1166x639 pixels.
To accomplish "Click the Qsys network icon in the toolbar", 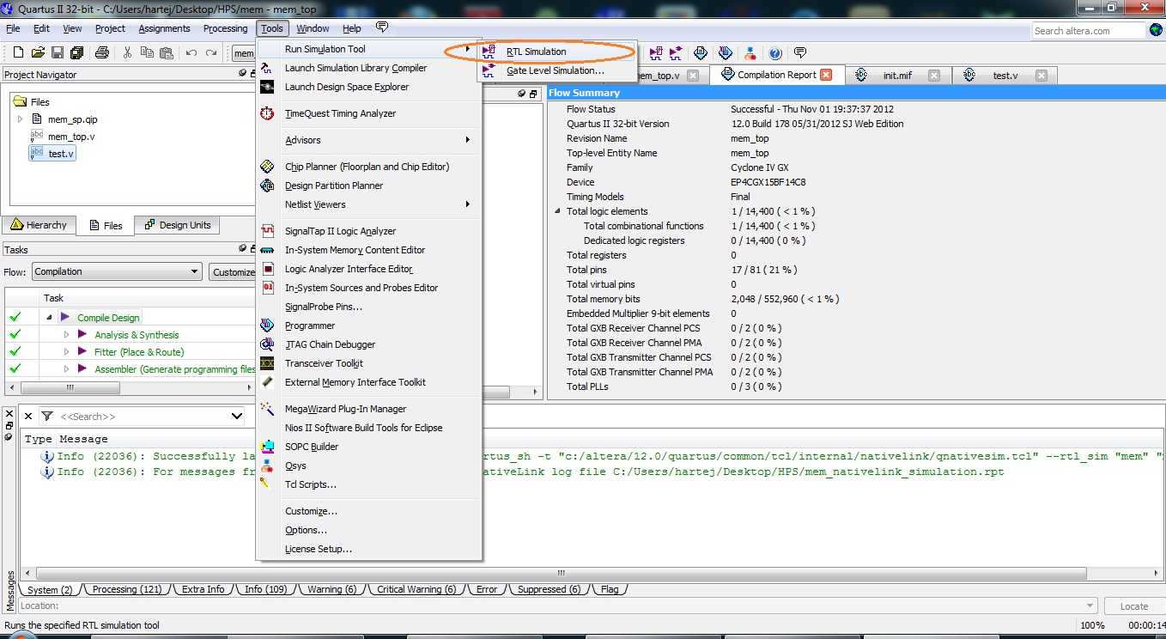I will (750, 53).
